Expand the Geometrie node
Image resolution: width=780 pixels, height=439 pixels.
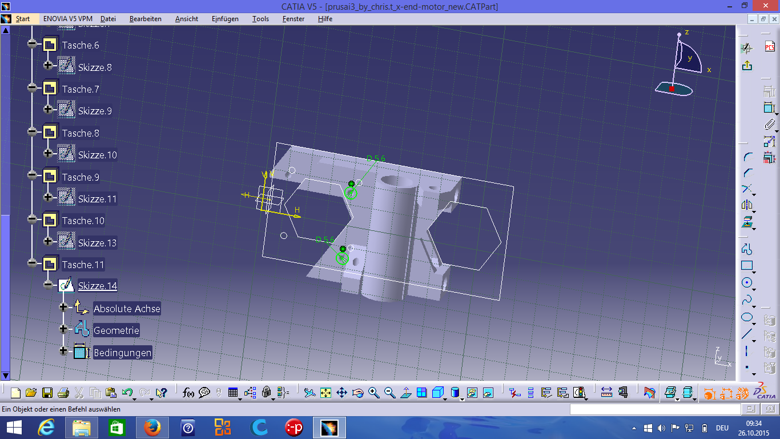pyautogui.click(x=63, y=330)
